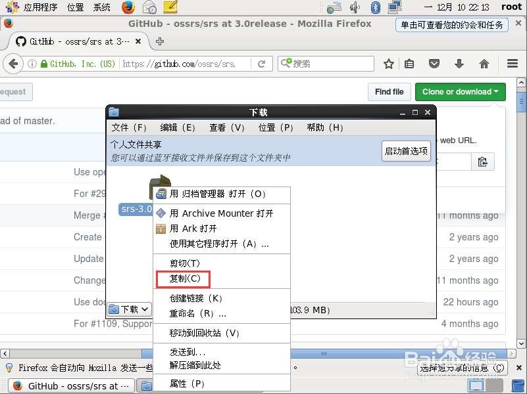
Task: Choose 使用其它程序打开 (A)...
Action: tap(222, 244)
